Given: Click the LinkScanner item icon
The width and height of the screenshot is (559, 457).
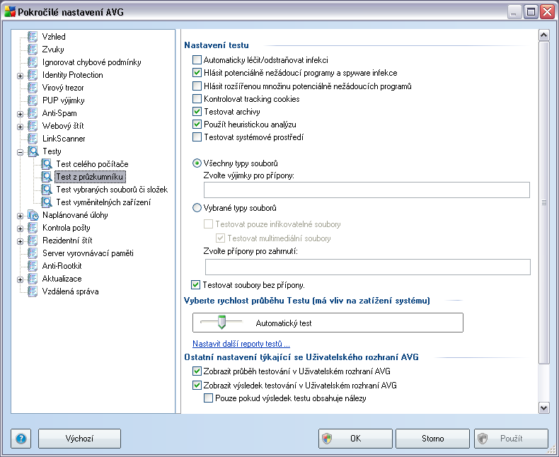Looking at the screenshot, I should (33, 139).
